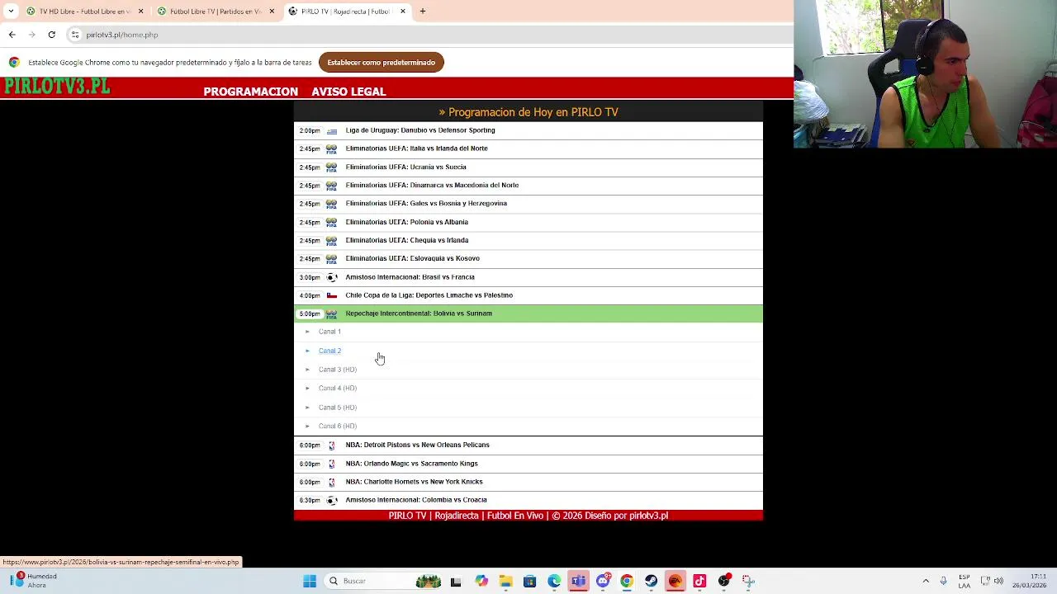The image size is (1057, 594).
Task: Click the Programacion de Hoy en PIRLO TV heading
Action: 528,112
